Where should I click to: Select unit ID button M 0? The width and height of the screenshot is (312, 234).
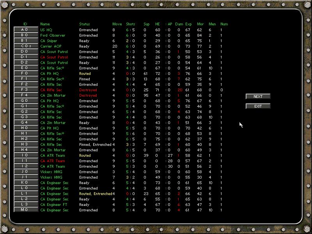(26, 210)
